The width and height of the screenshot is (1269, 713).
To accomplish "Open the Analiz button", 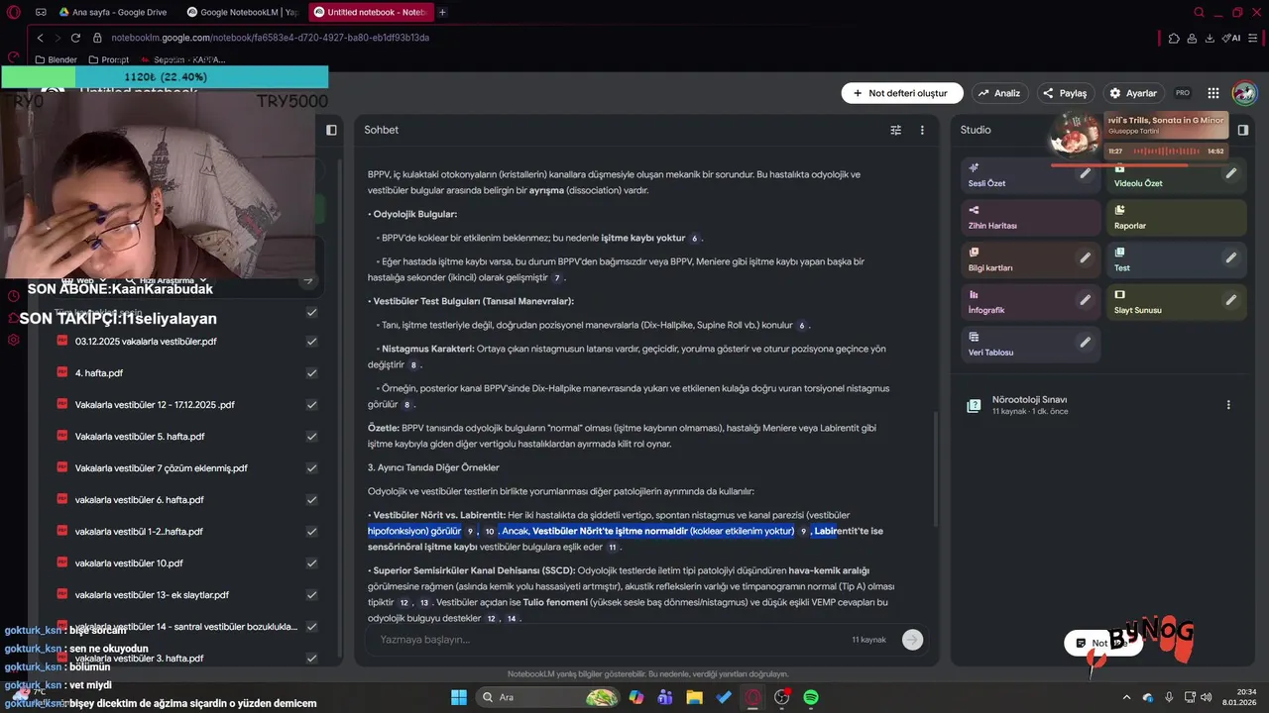I will click(999, 93).
